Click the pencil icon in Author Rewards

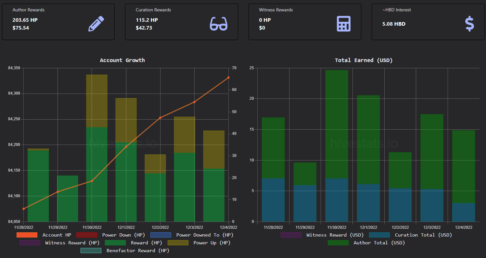coord(96,24)
